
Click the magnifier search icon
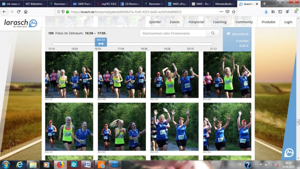[x=213, y=33]
